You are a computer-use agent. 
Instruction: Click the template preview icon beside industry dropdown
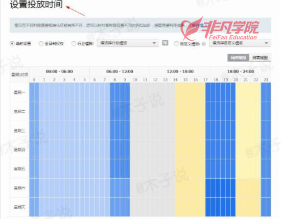165,43
